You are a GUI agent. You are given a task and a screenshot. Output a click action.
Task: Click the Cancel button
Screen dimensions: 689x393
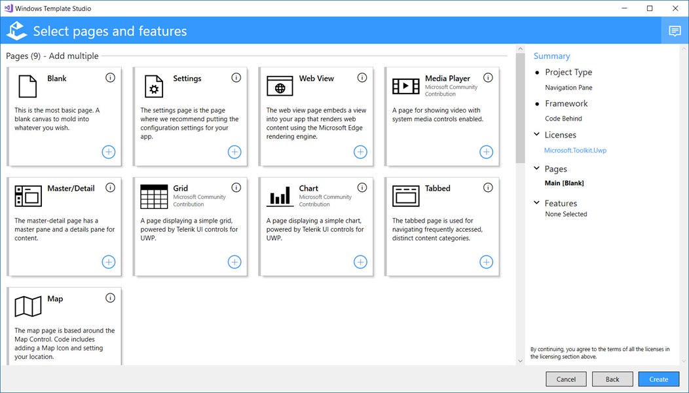566,379
